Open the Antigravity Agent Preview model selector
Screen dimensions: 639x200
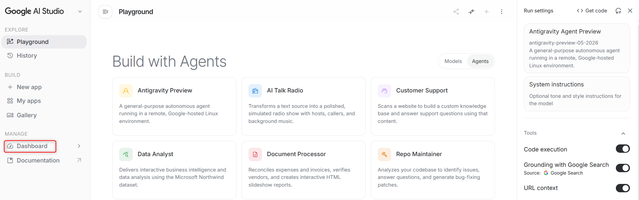[x=577, y=48]
